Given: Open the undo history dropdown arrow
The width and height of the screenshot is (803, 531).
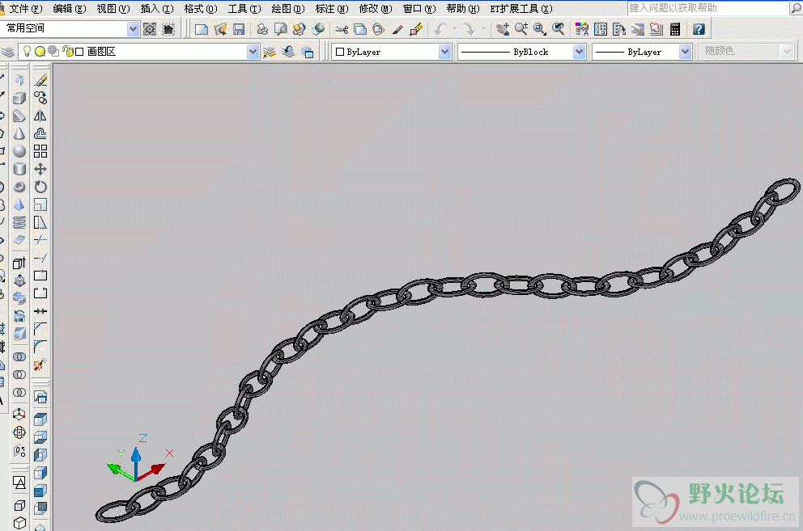Looking at the screenshot, I should coord(454,29).
